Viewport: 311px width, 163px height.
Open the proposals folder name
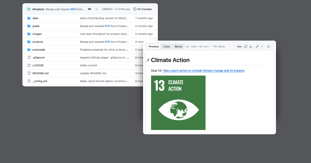pyautogui.click(x=39, y=50)
